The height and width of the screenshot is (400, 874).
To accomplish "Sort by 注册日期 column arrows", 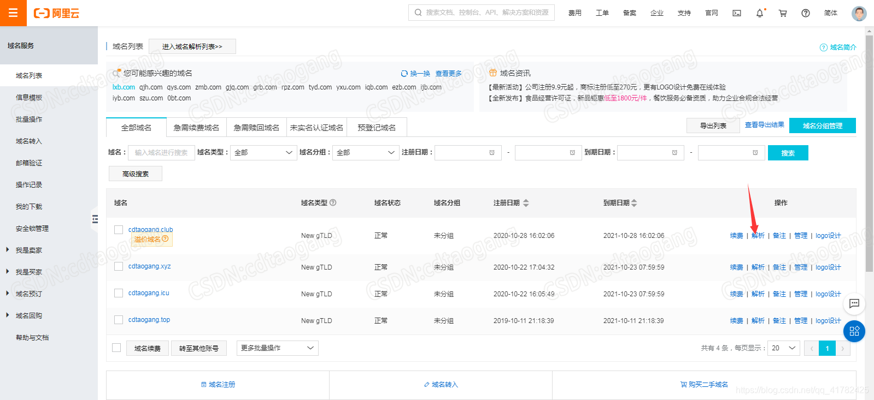I will tap(526, 203).
